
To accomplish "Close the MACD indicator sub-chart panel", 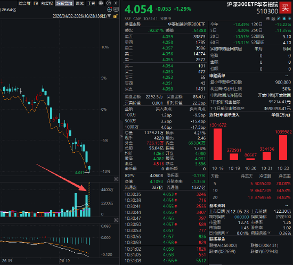I will click(x=116, y=220).
